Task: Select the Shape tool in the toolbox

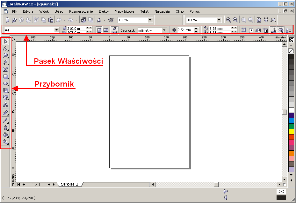Action: [5, 49]
